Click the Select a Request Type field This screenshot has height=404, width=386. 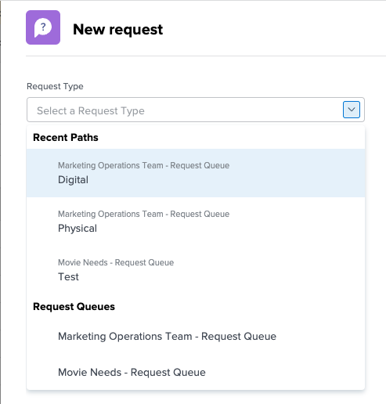(196, 110)
